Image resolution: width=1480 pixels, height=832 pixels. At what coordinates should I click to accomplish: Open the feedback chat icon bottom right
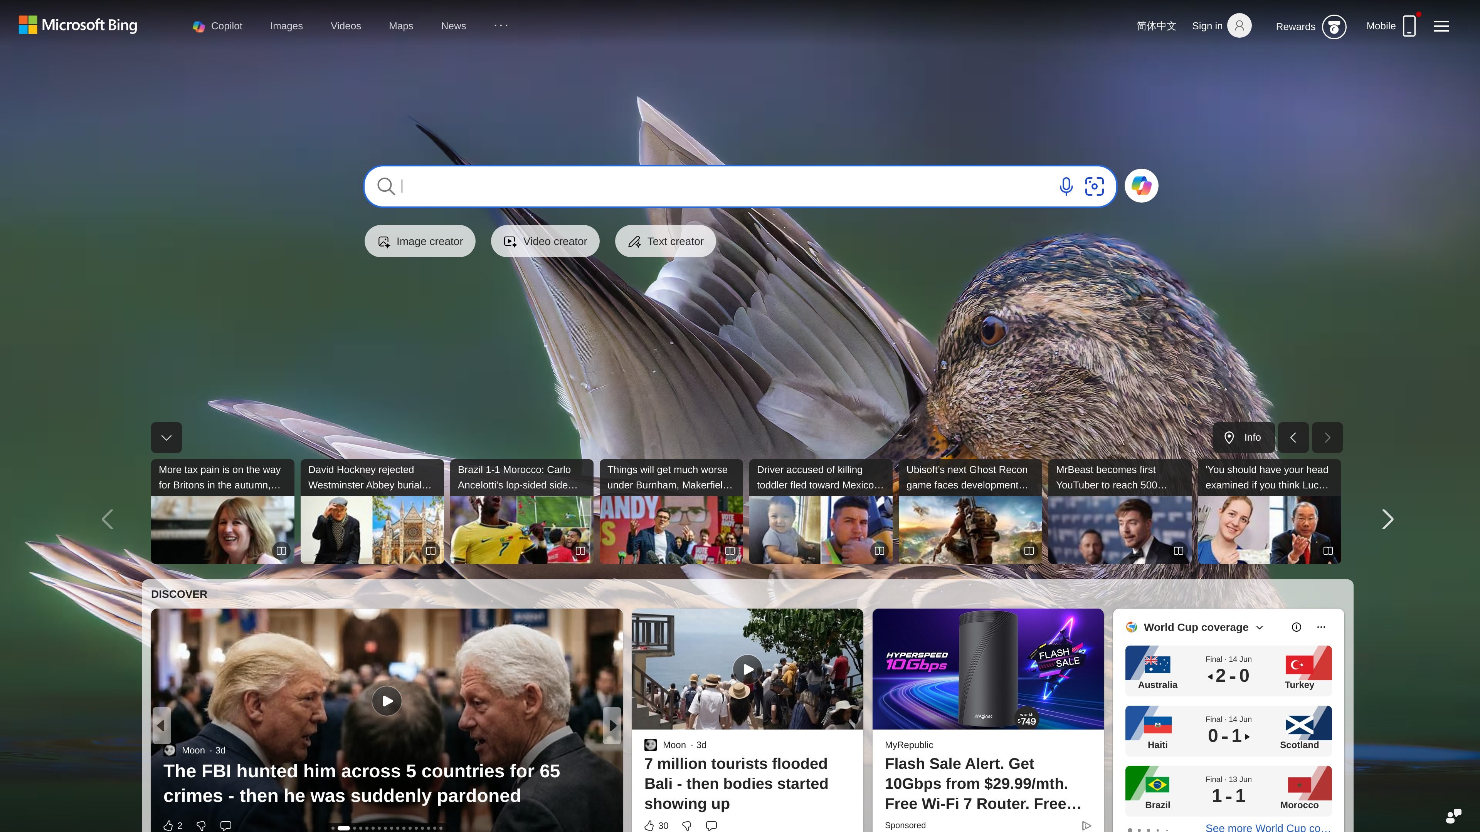(x=1453, y=815)
